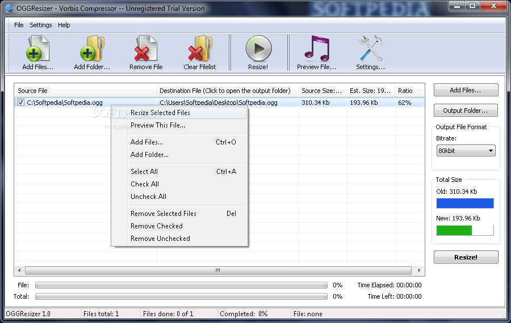Choose Select All in context menu

[179, 172]
